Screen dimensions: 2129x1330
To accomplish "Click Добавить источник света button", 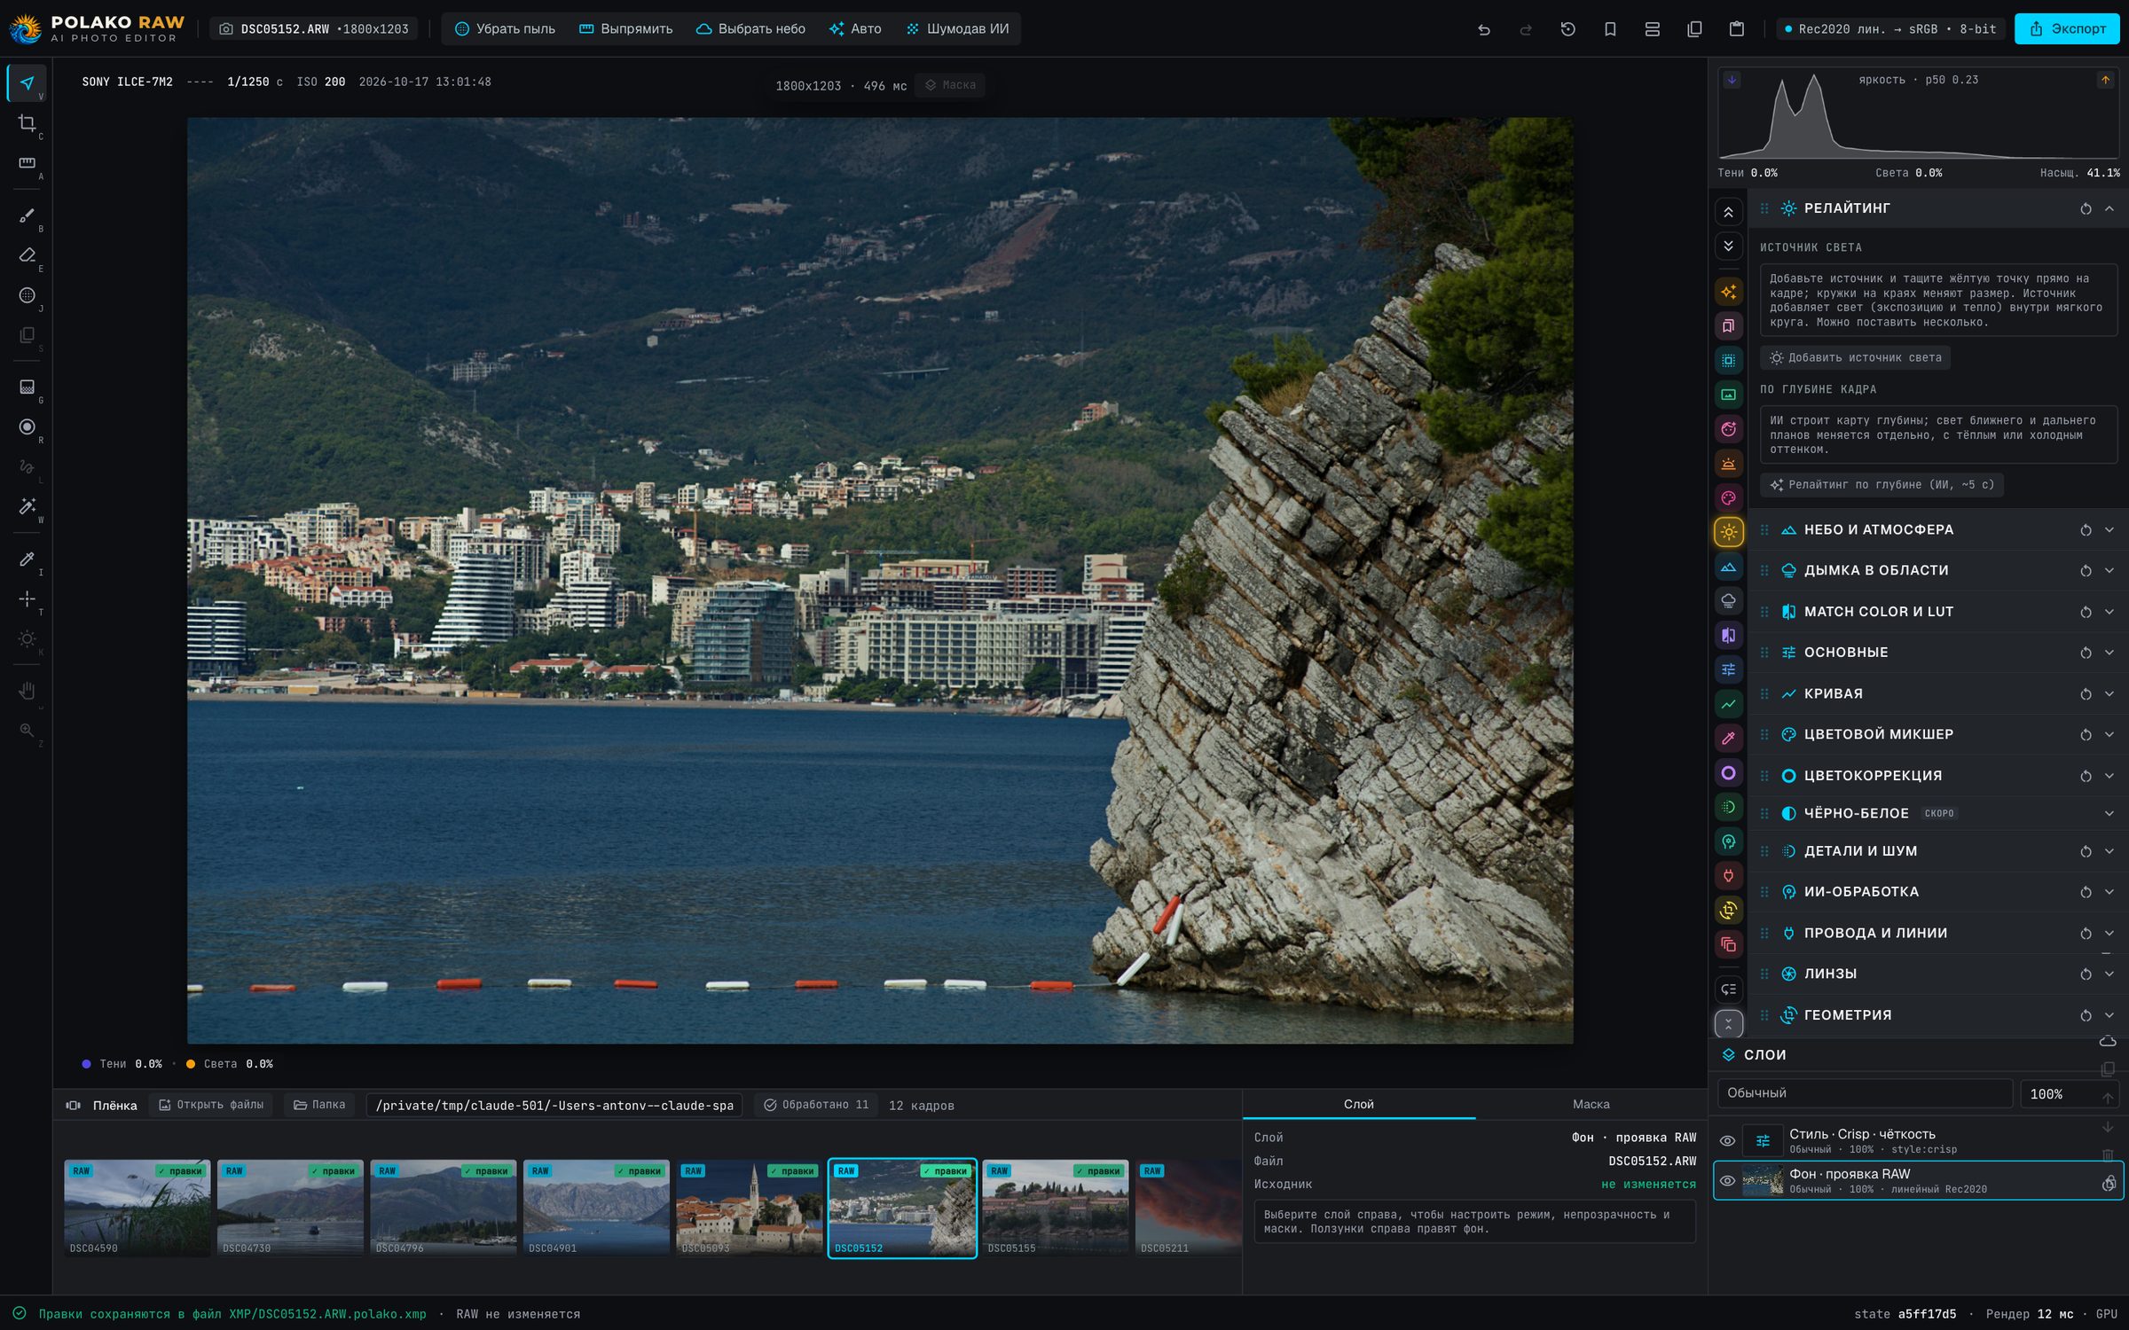I will click(x=1855, y=357).
